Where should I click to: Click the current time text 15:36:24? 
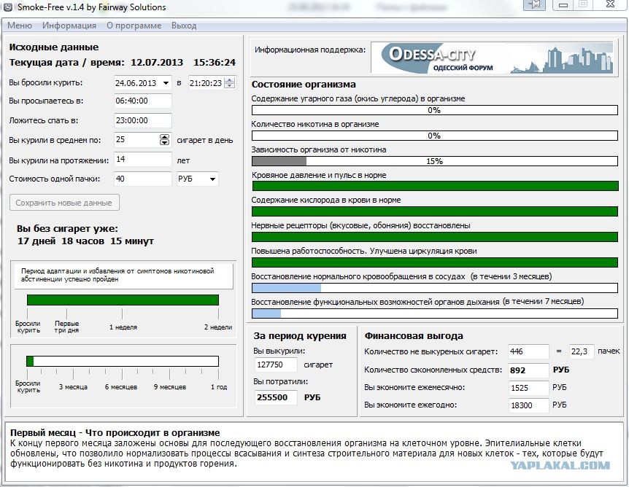[215, 63]
